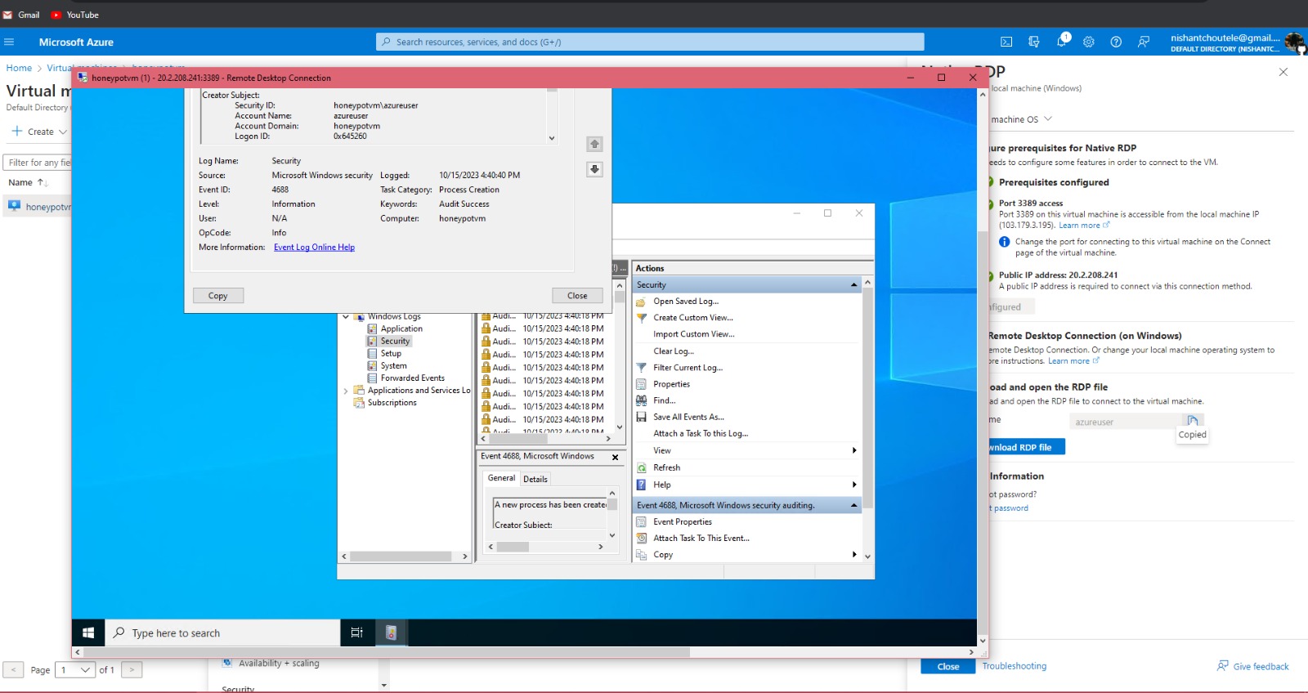Viewport: 1308px width, 693px height.
Task: Expand the Copy submenu arrow
Action: [854, 555]
